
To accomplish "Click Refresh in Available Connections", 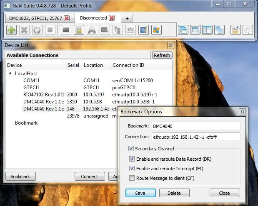I will 162,55.
